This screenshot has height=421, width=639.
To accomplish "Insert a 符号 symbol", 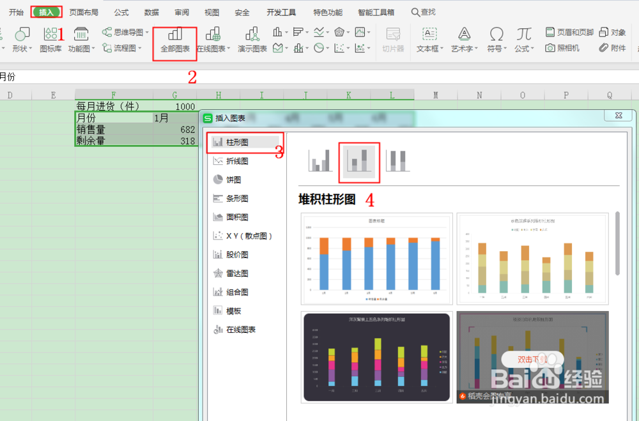I will click(x=497, y=40).
